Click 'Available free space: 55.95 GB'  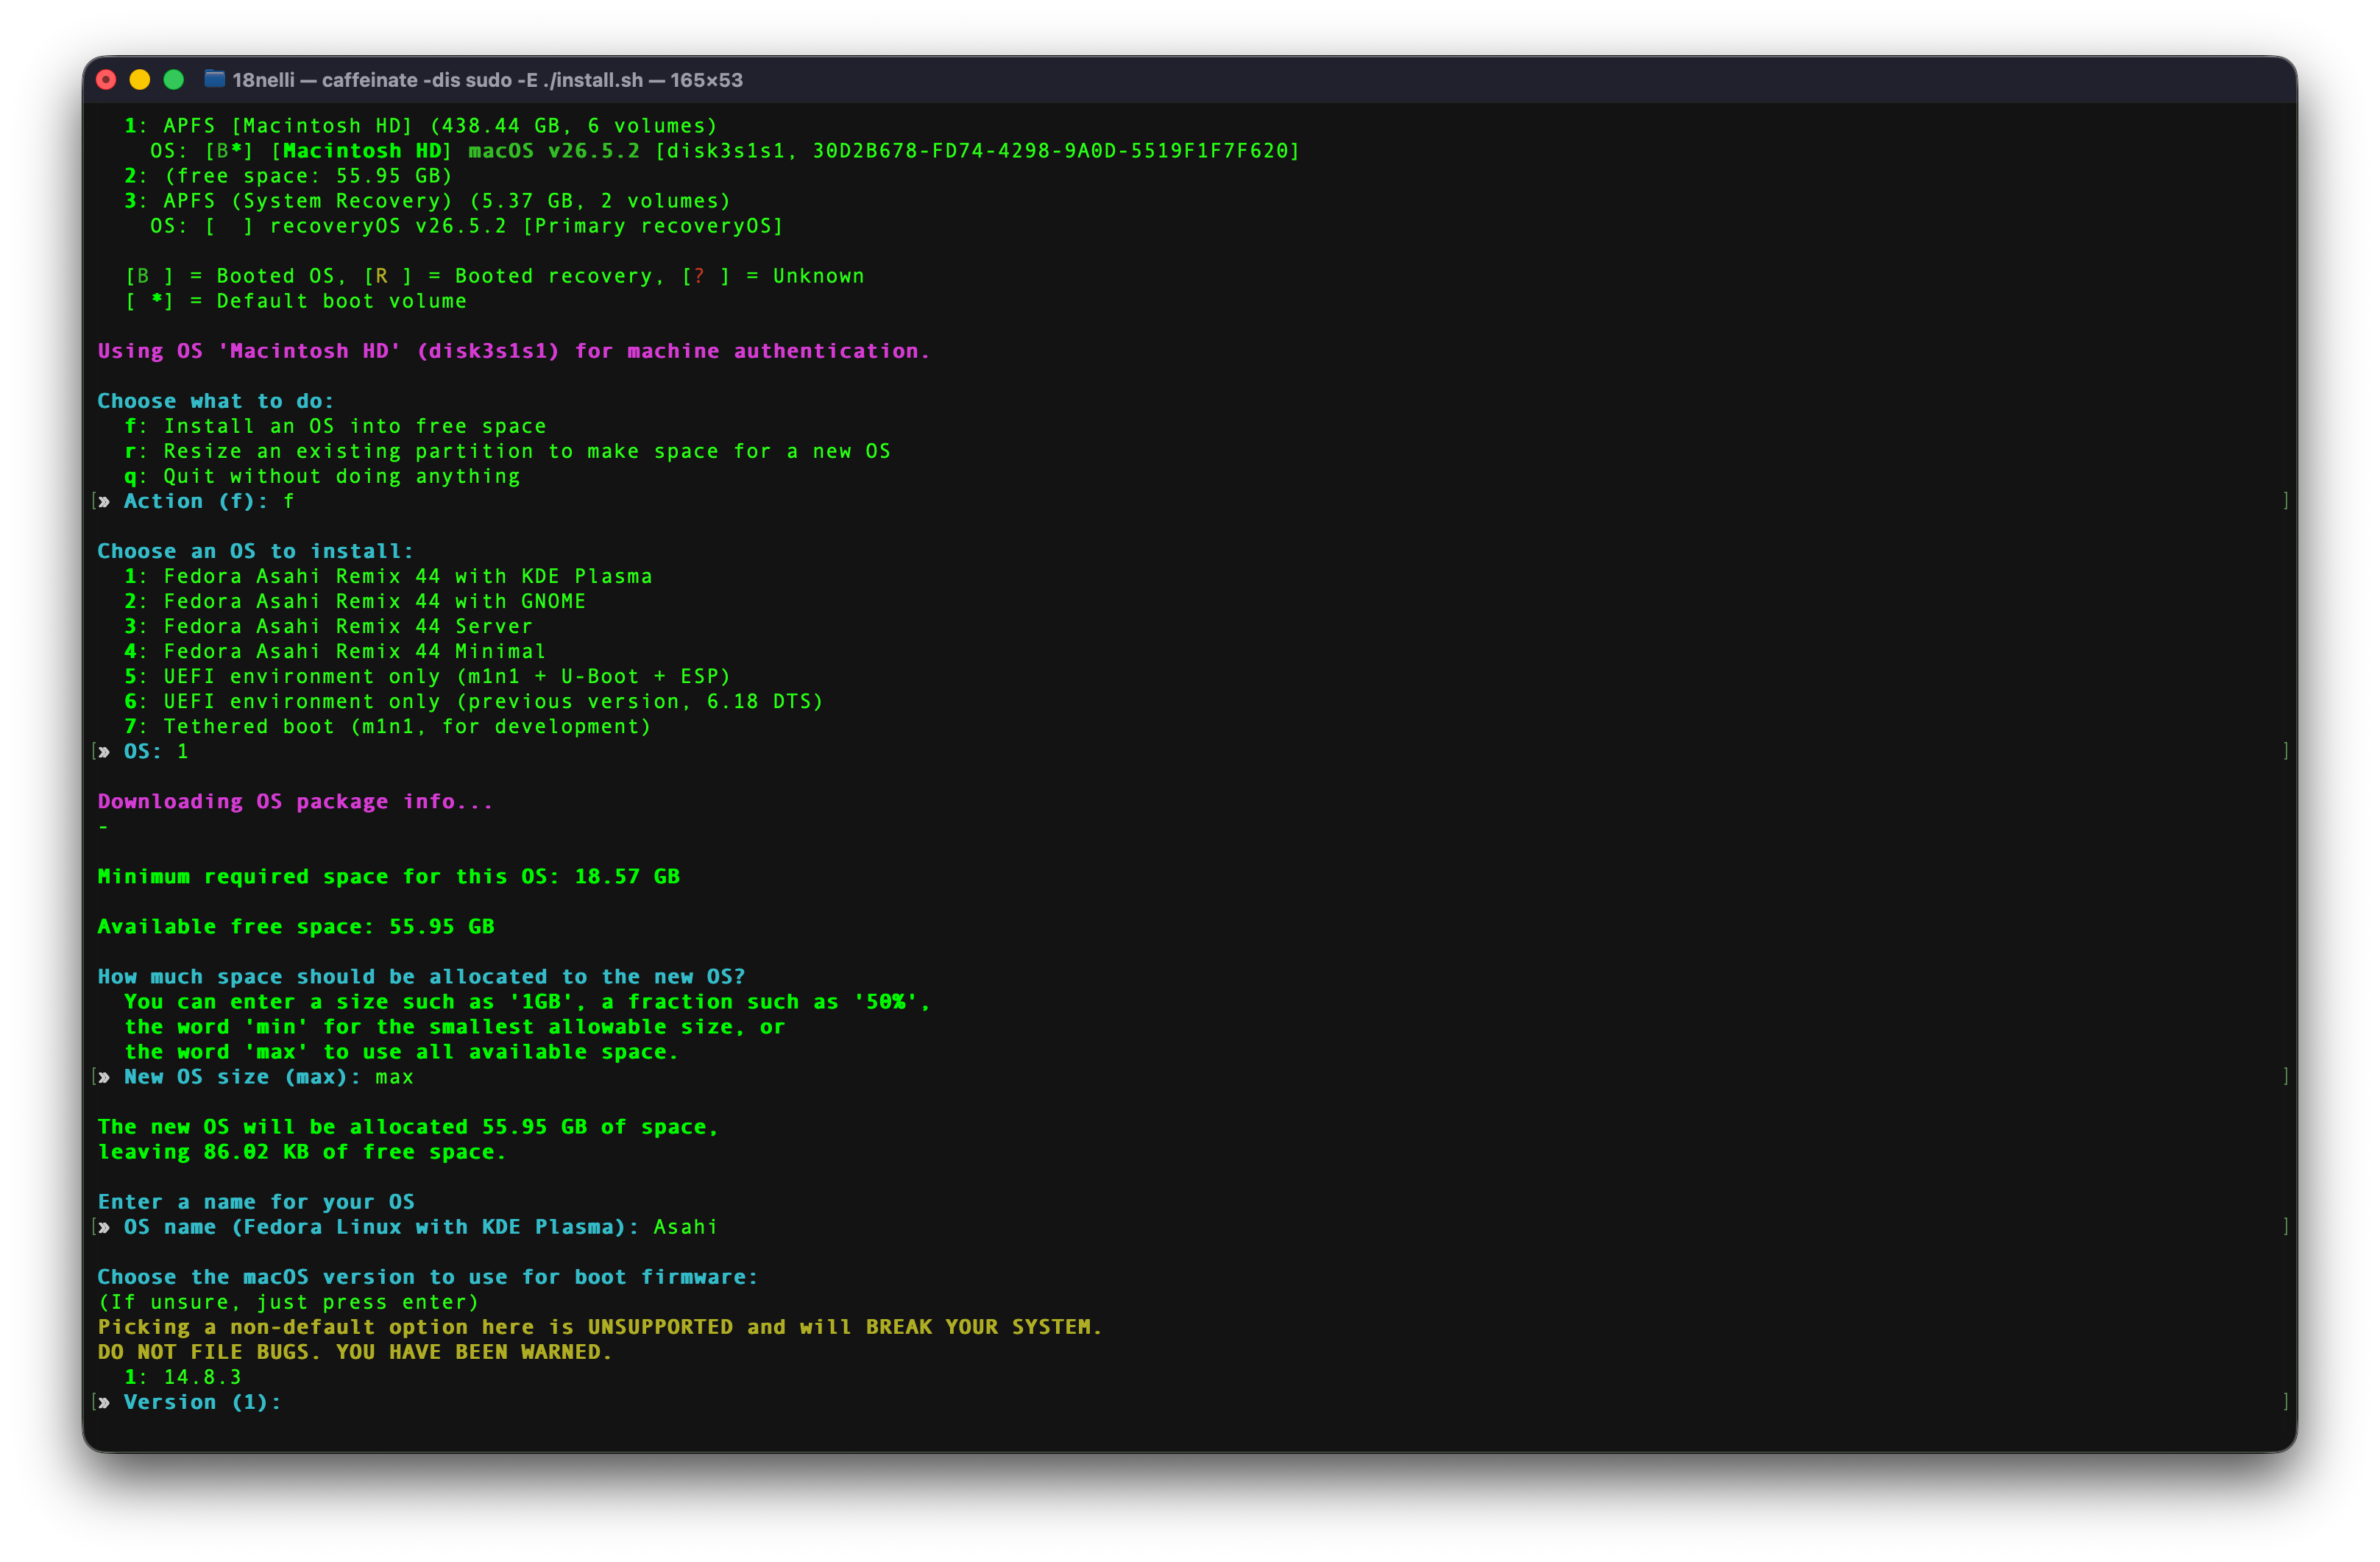click(x=296, y=926)
